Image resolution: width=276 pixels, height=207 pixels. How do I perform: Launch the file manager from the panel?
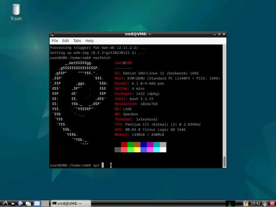click(13, 204)
